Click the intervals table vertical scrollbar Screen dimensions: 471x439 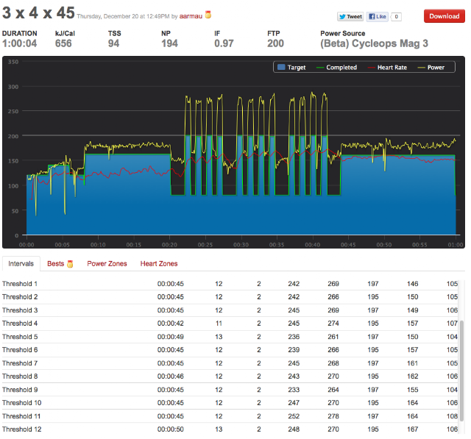(x=462, y=357)
